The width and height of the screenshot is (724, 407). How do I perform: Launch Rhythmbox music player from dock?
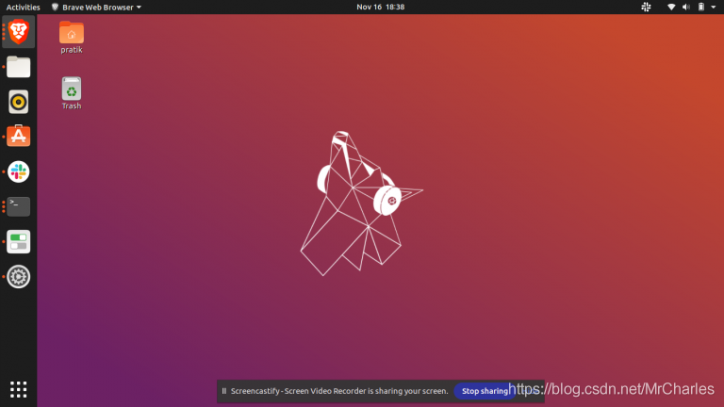[x=19, y=102]
